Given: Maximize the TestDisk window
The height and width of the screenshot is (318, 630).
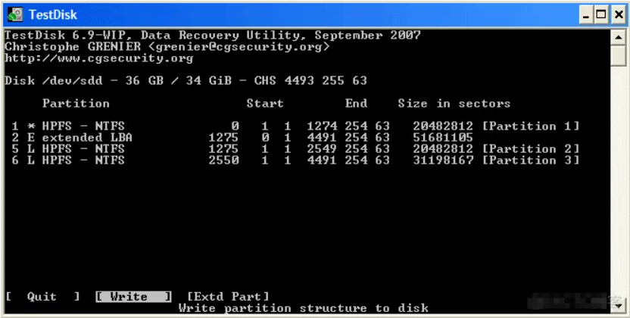Looking at the screenshot, I should [601, 15].
